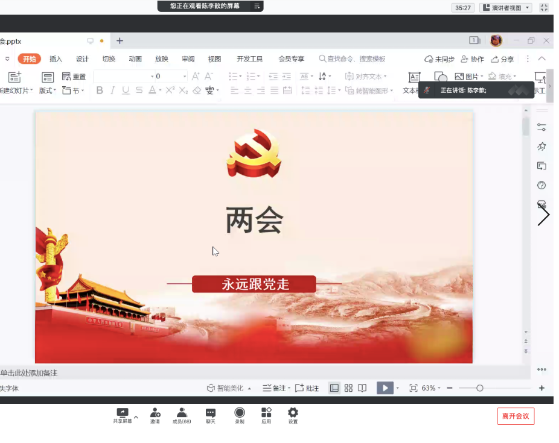This screenshot has height=443, width=559.
Task: Insert 文本框 text box icon
Action: coord(414,77)
